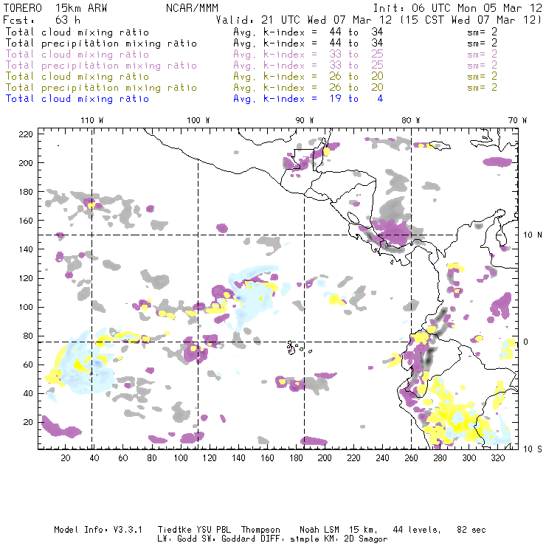Click the 'SW: Goddard' footer text
Image resolution: width=546 pixels, height=546 pixels.
[x=228, y=539]
